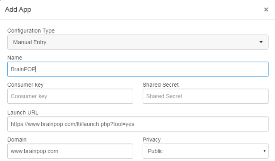Click the Add App dialog title

click(x=18, y=9)
